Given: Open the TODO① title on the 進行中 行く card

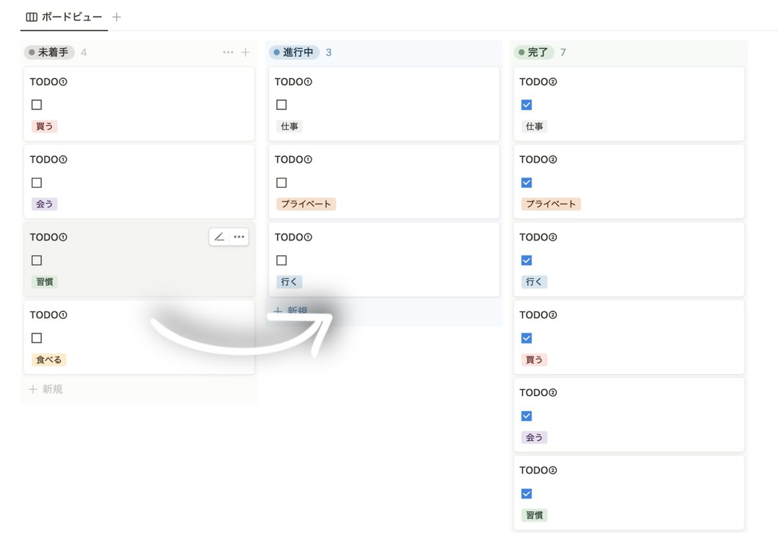Looking at the screenshot, I should tap(294, 237).
